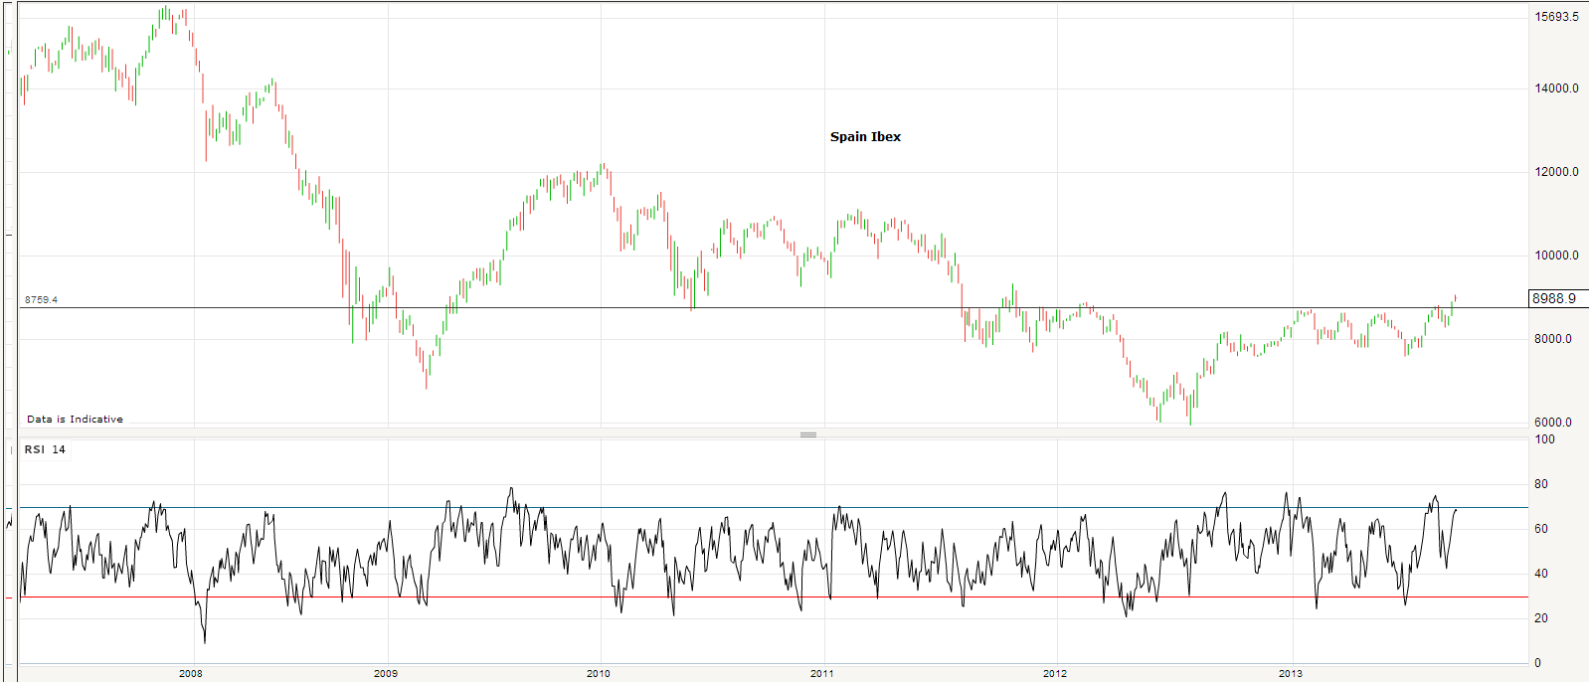Click the 2012 label on time axis
The width and height of the screenshot is (1589, 682).
[x=1054, y=673]
